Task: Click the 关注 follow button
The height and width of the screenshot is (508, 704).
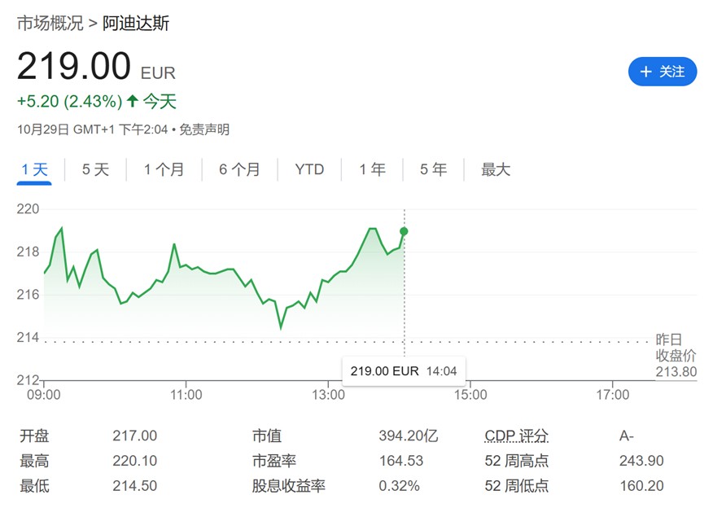Action: [x=662, y=72]
